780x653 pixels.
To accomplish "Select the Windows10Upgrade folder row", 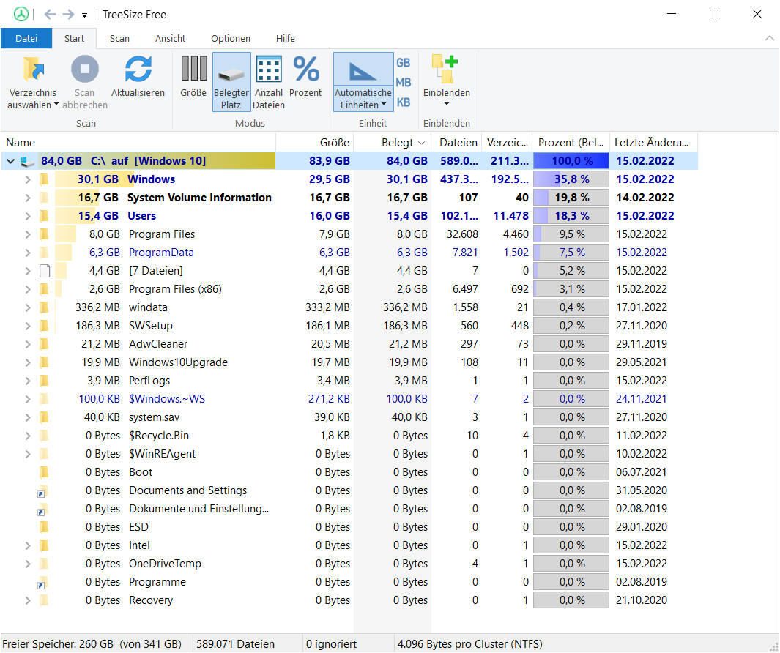I will point(349,362).
